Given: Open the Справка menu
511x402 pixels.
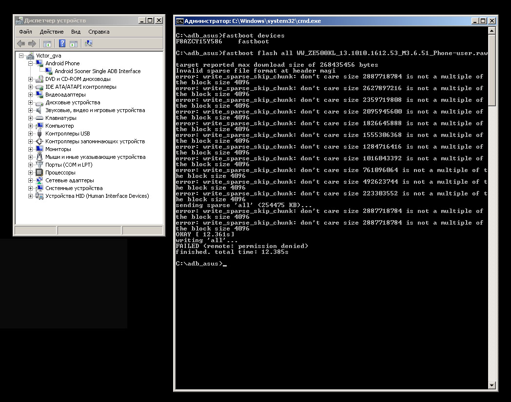Looking at the screenshot, I should [99, 32].
